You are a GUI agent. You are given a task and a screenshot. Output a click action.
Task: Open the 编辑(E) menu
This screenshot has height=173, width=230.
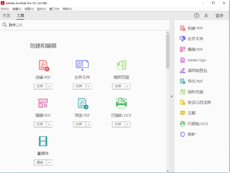[17, 9]
